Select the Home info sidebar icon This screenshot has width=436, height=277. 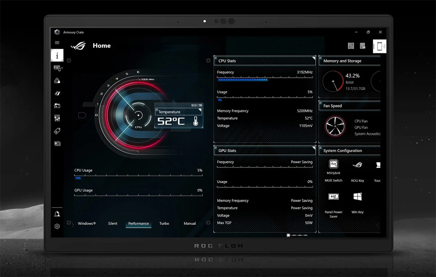(57, 56)
